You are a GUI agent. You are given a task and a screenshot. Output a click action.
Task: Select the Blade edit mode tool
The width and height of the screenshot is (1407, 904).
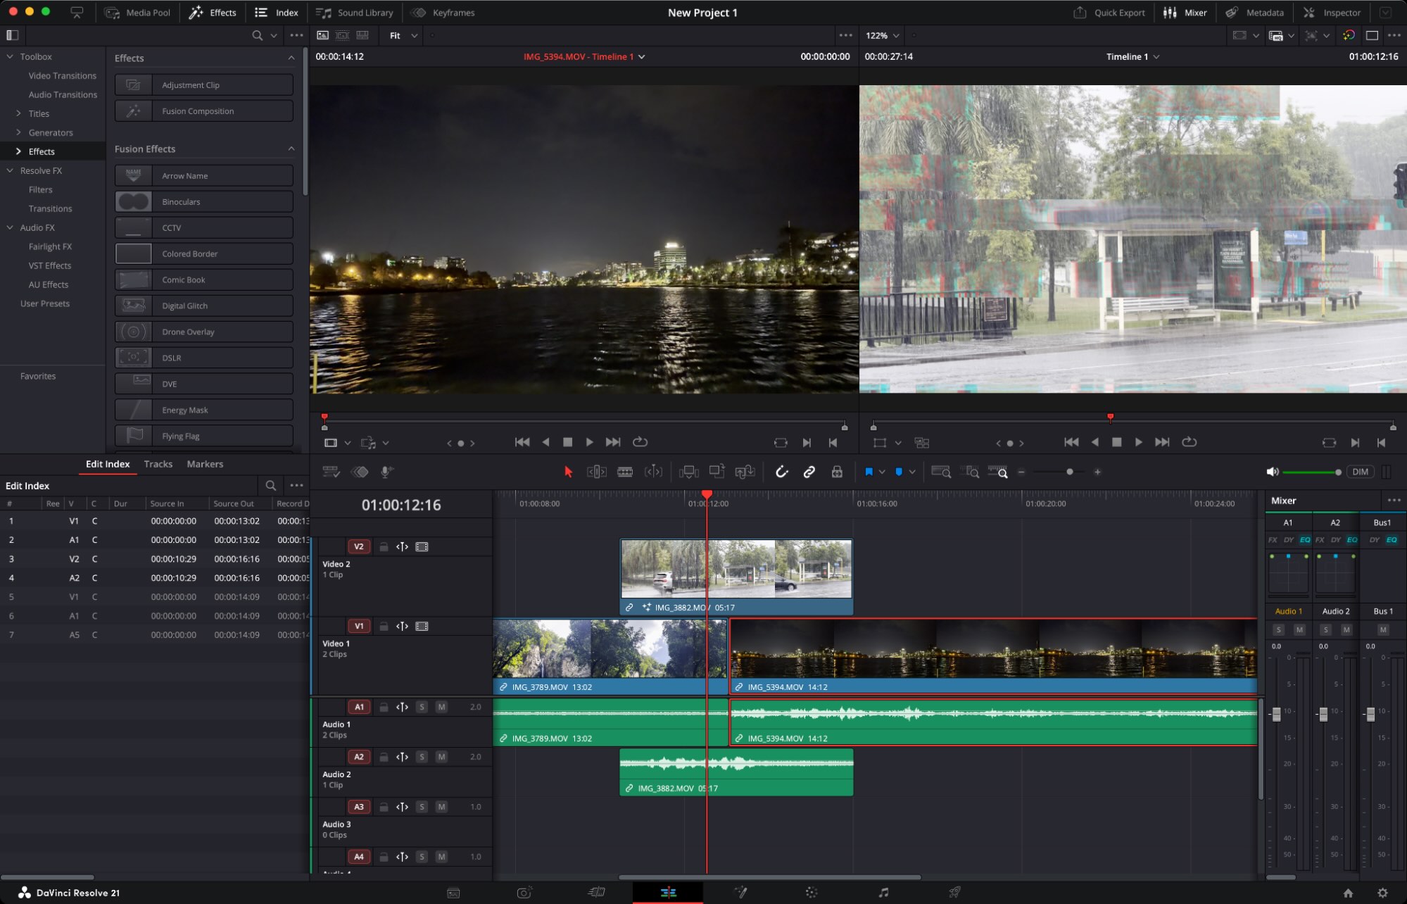coord(625,472)
